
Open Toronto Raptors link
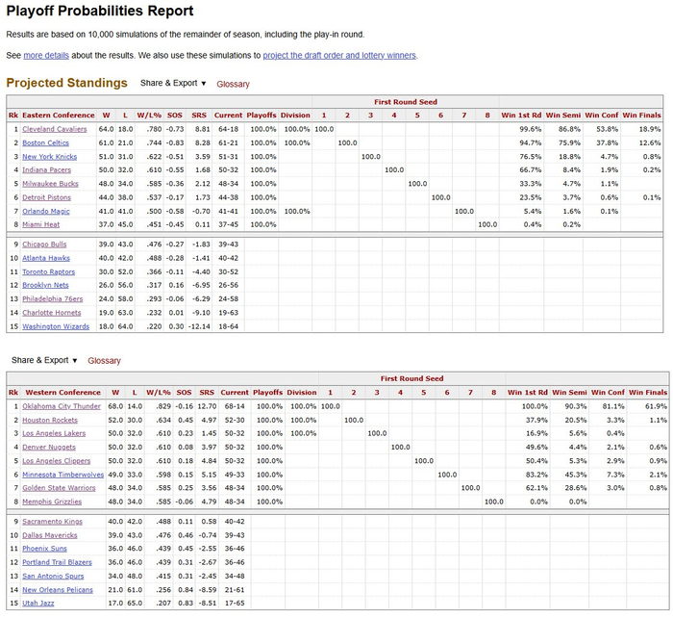coord(48,272)
